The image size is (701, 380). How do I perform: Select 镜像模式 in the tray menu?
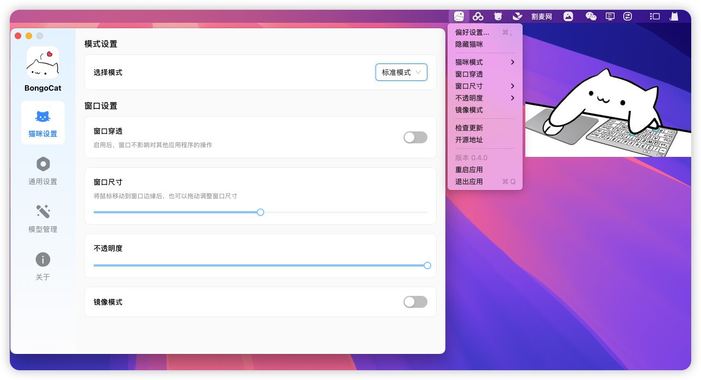[x=485, y=110]
